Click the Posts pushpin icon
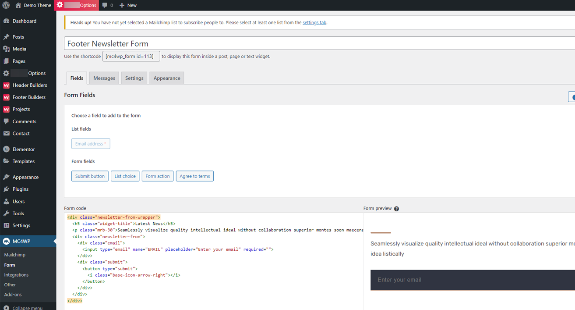This screenshot has width=575, height=310. coord(7,36)
